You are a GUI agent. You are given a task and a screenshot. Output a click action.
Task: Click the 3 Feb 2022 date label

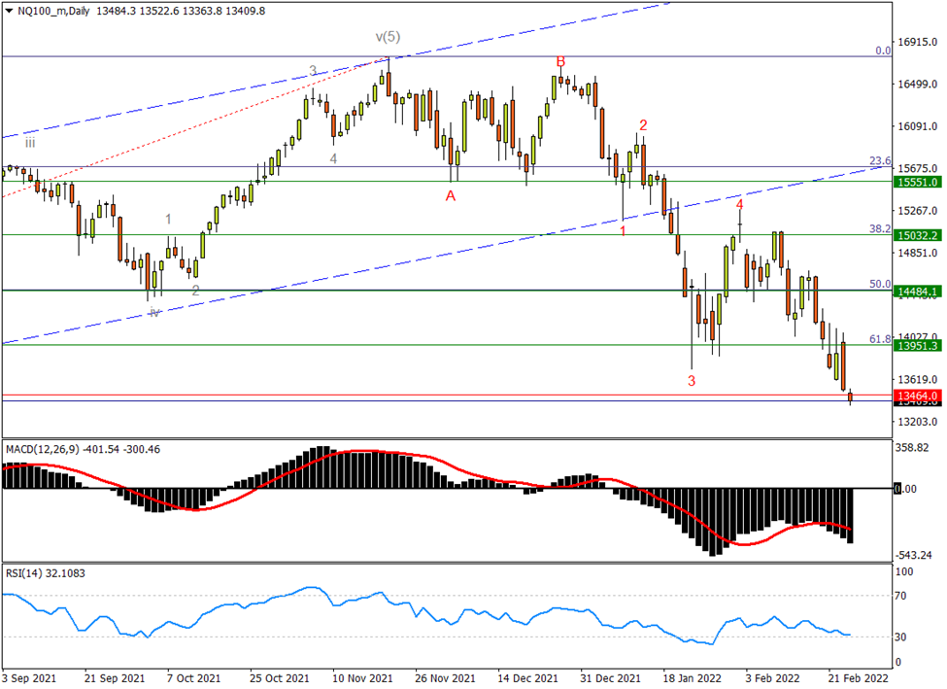pos(772,678)
